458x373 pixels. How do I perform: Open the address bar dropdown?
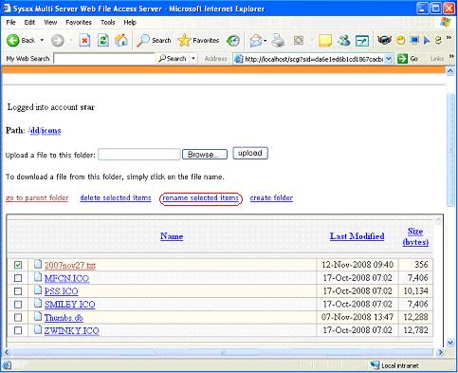[x=389, y=59]
